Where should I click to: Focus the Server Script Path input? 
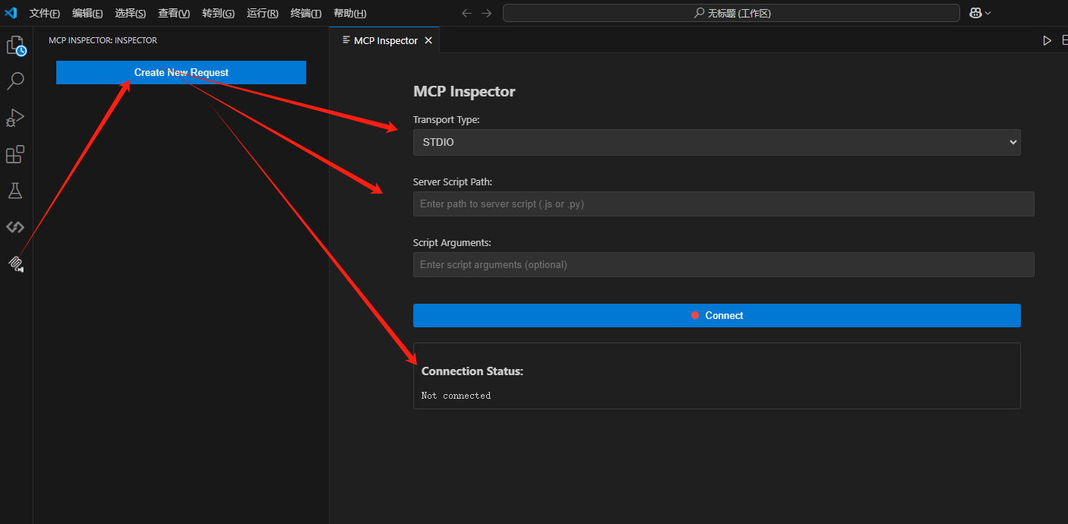point(723,204)
